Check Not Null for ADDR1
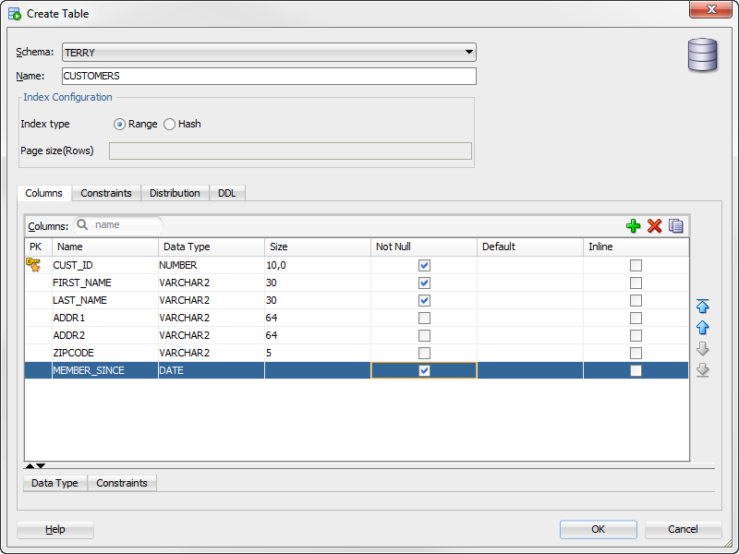 [x=424, y=318]
